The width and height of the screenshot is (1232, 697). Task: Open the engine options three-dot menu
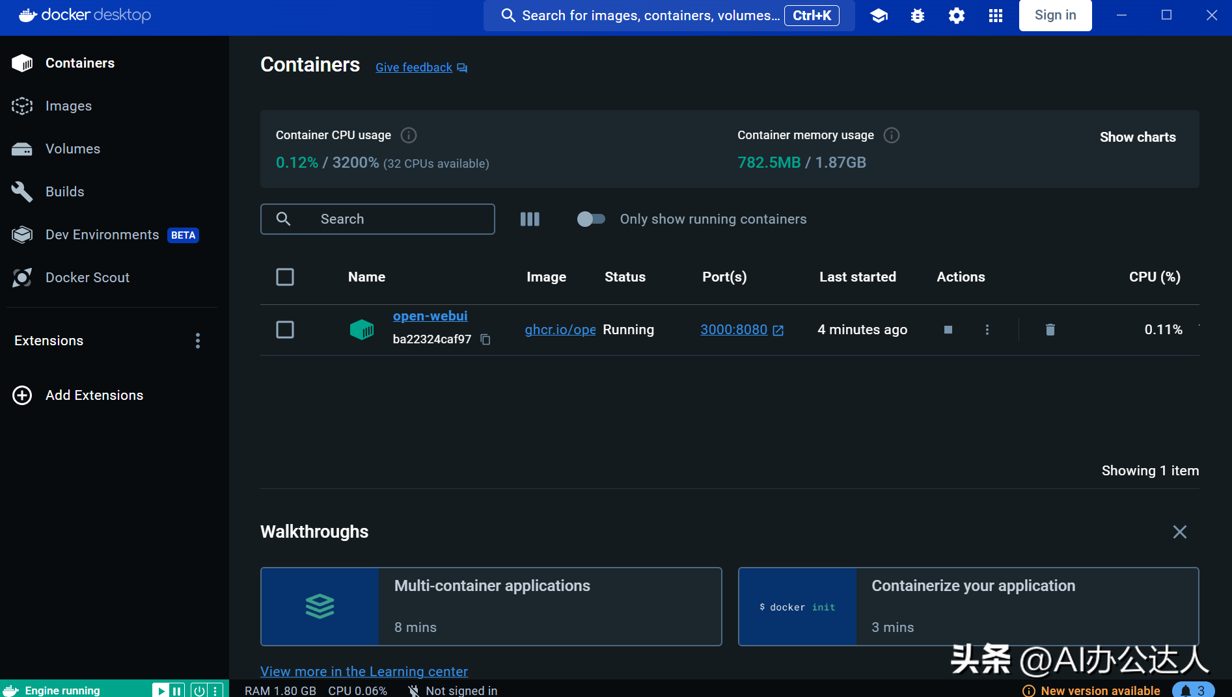click(215, 690)
